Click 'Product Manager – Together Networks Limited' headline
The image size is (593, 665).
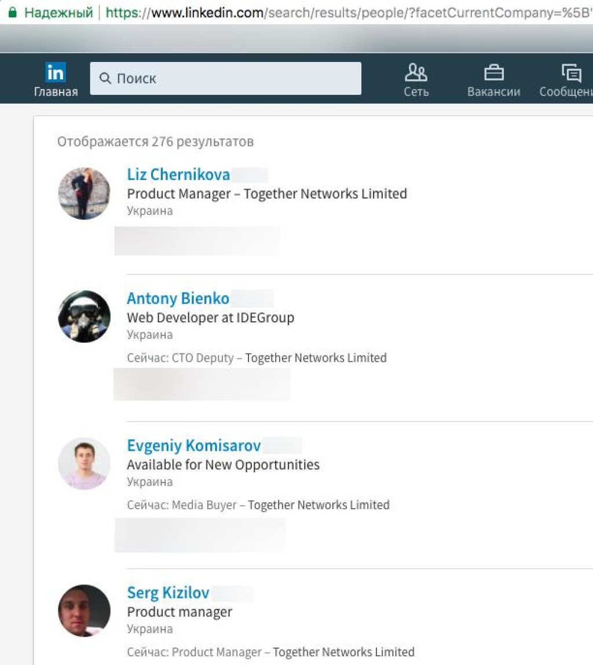pos(267,194)
